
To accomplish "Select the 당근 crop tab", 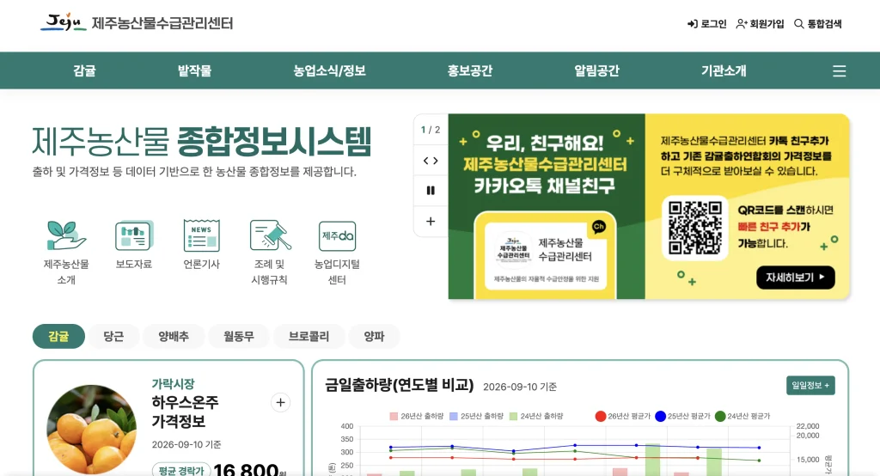I will 113,336.
